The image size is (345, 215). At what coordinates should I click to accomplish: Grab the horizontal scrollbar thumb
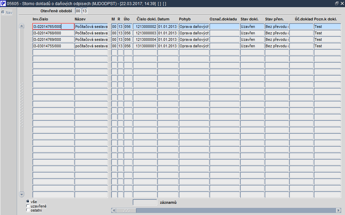126,210
